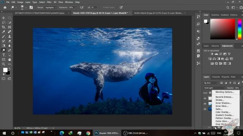Select the Rectangle shape tool
The image size is (243, 136).
[3, 60]
